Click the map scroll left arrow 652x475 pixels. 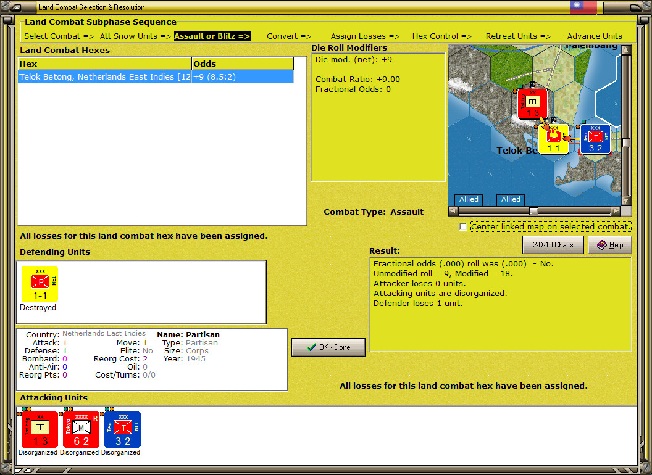(453, 211)
